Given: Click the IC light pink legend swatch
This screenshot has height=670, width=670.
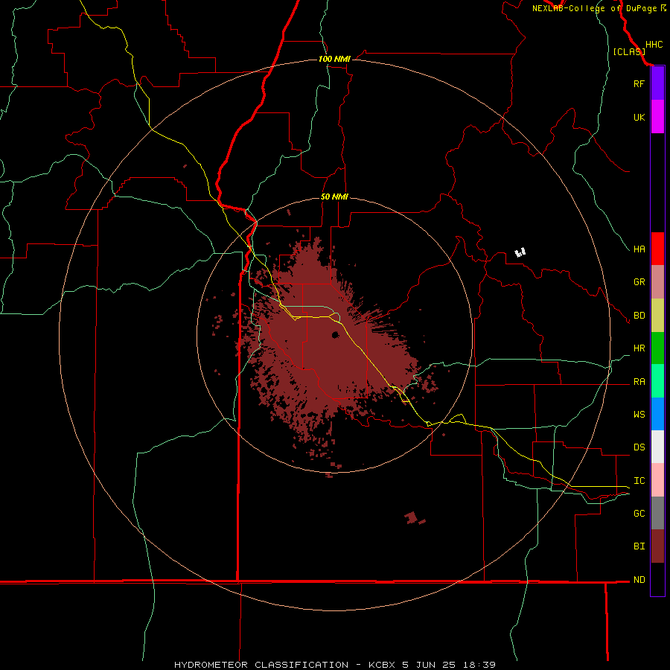Looking at the screenshot, I should [x=657, y=480].
